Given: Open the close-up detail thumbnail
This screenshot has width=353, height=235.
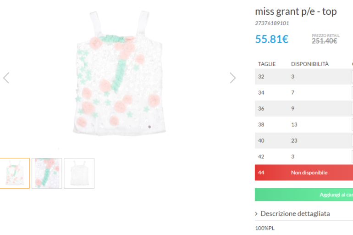Looking at the screenshot, I should (47, 173).
